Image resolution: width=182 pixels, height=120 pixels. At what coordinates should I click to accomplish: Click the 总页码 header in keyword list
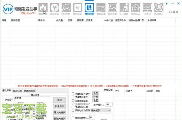tap(150, 91)
